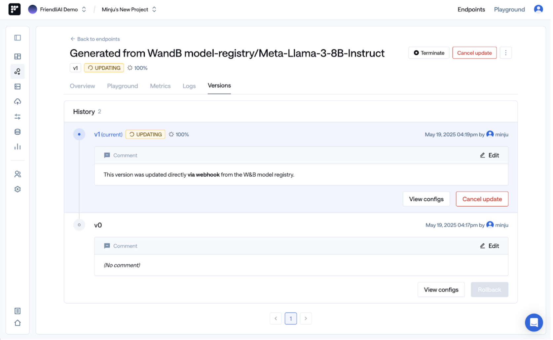Open the datasets database icon in sidebar
Screen dimensions: 553x340
[x=17, y=131]
